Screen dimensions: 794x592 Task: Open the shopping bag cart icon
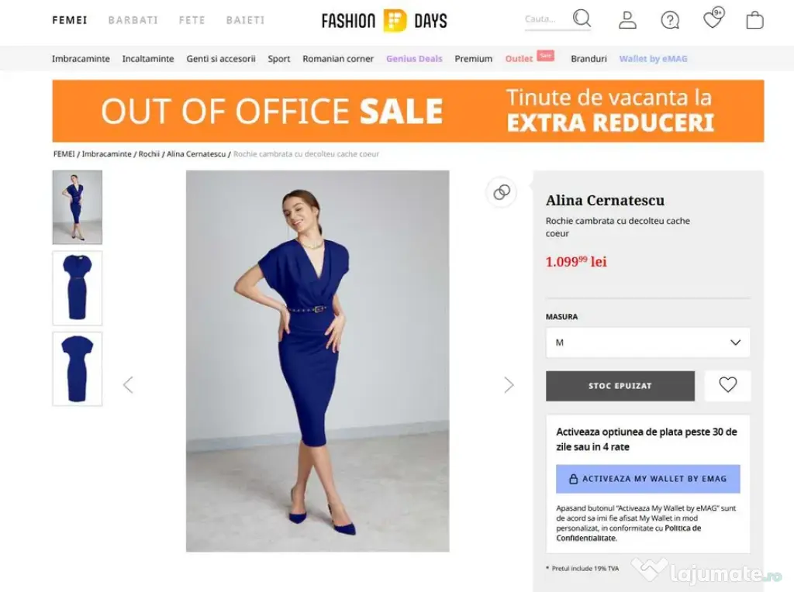(754, 20)
